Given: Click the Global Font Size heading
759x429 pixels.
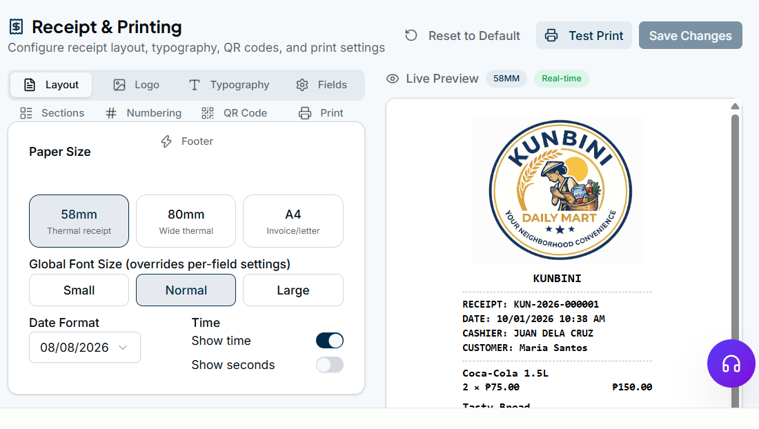Looking at the screenshot, I should pos(160,264).
